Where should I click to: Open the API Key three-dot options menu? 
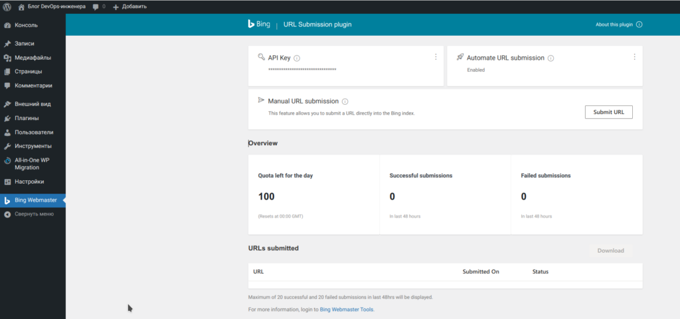click(x=436, y=57)
